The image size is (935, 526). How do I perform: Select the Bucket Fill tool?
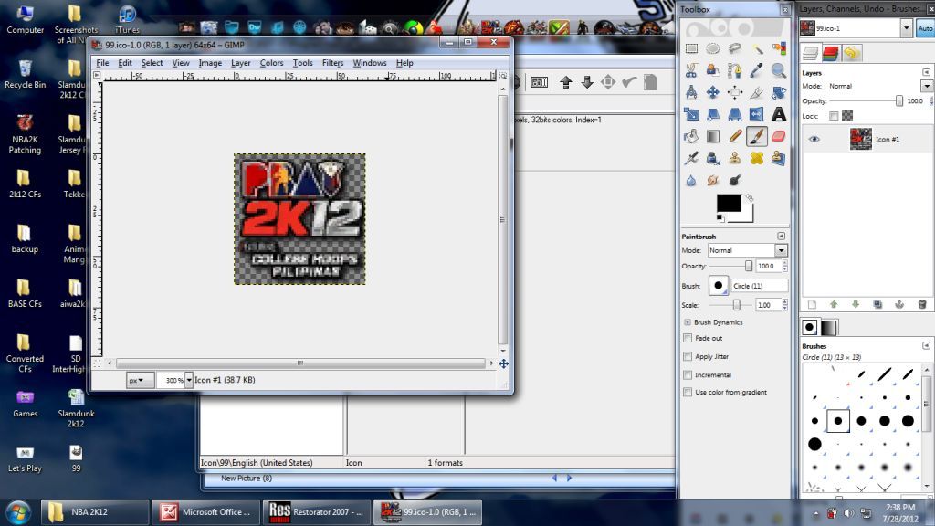click(x=691, y=137)
